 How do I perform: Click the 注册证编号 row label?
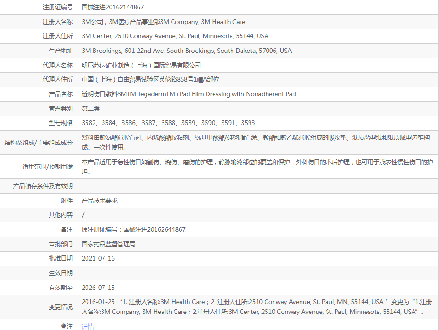58,7
